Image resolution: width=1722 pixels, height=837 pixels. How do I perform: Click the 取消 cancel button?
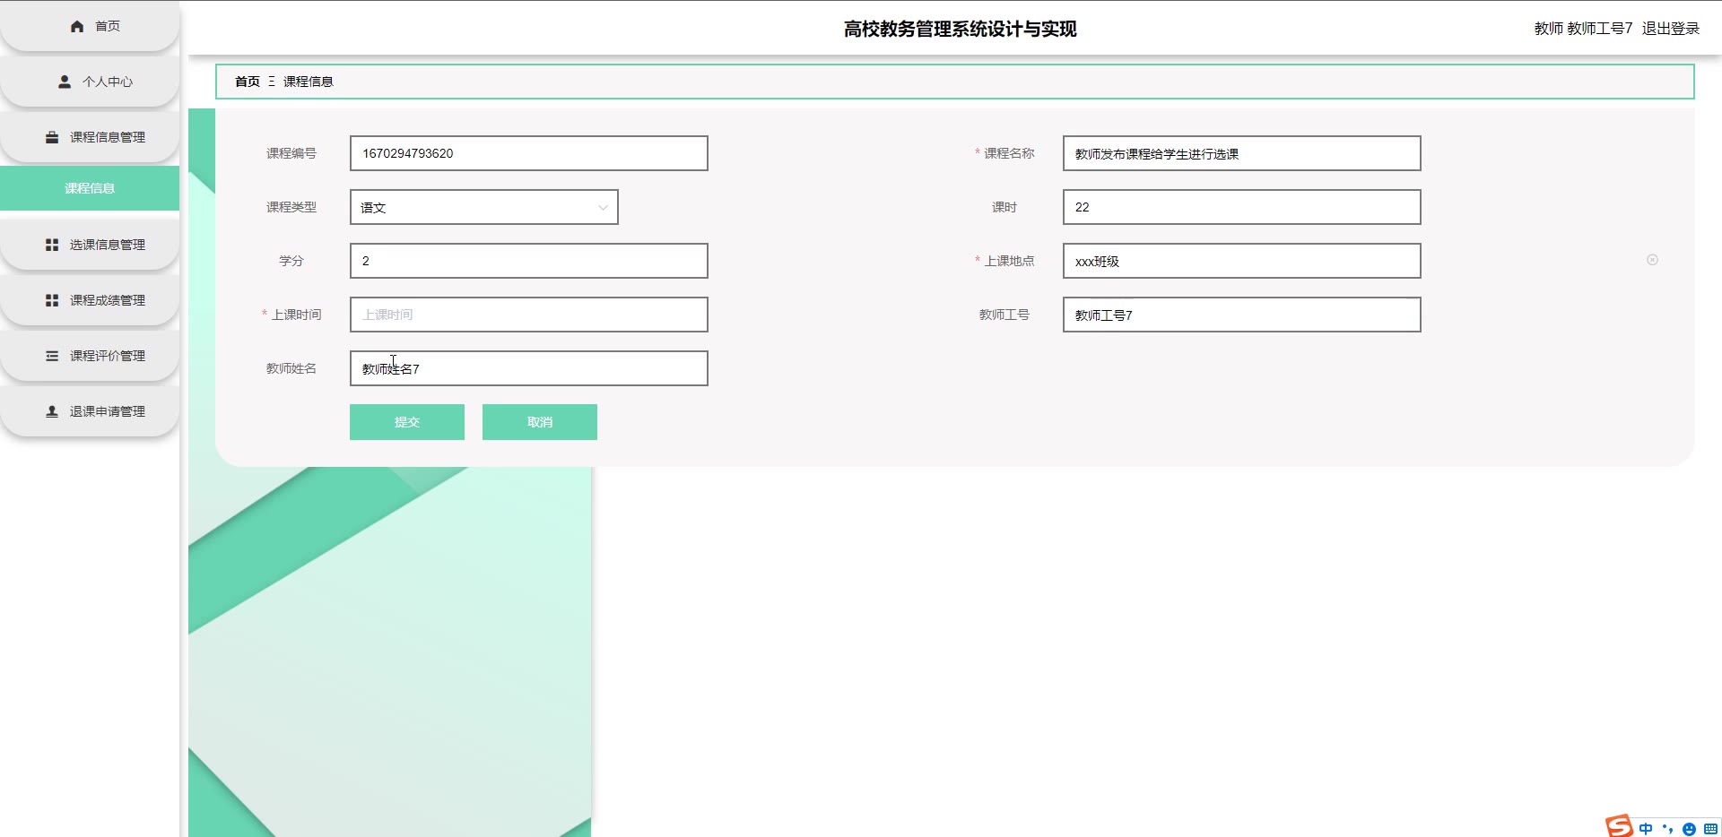click(540, 422)
